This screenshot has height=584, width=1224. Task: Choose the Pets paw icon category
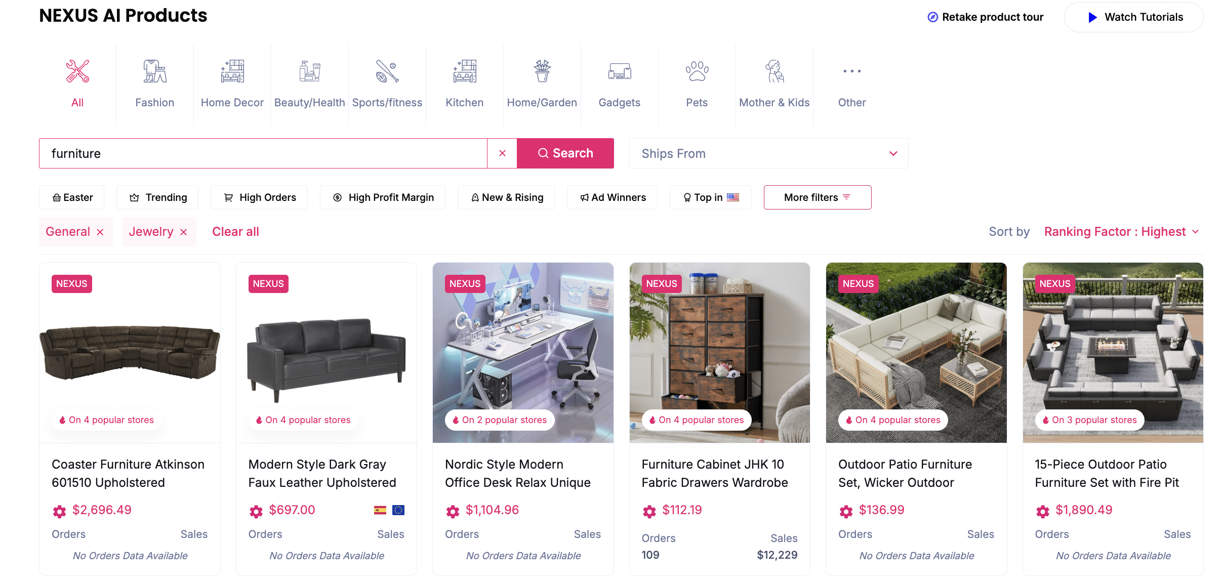click(x=697, y=71)
